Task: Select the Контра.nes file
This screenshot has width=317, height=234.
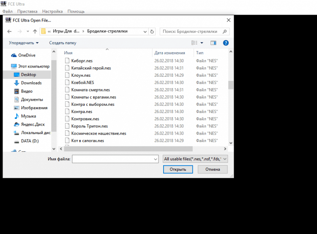Action: (x=82, y=112)
